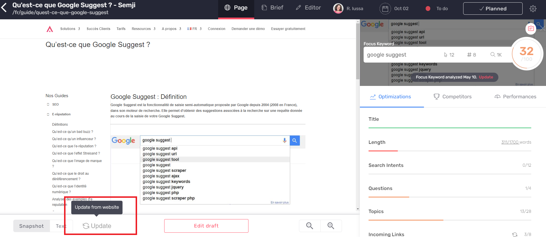This screenshot has height=237, width=546.
Task: Open Qu'est-ce qu'un bad buzz guide
Action: pos(72,132)
